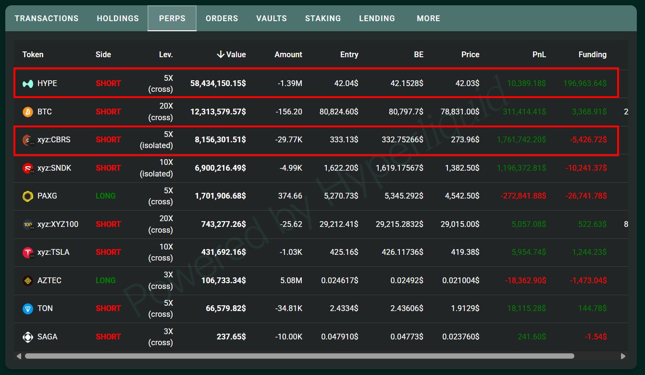The width and height of the screenshot is (645, 375).
Task: Sort by the Value column arrow
Action: [221, 54]
